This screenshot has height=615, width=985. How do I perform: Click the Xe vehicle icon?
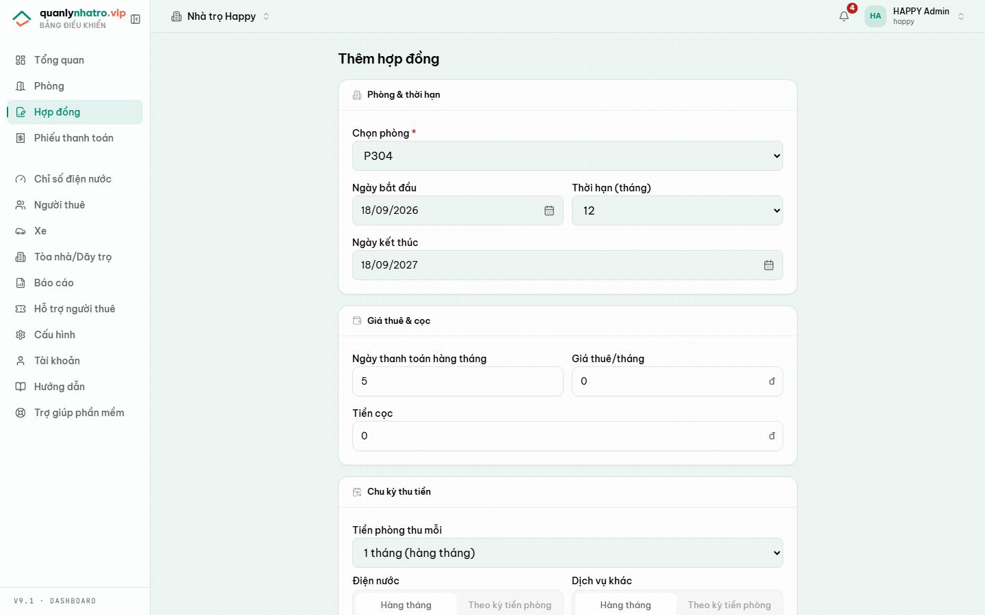(x=21, y=231)
